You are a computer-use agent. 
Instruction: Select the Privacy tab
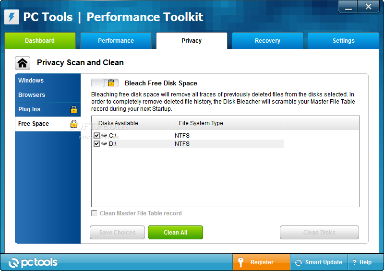(192, 41)
